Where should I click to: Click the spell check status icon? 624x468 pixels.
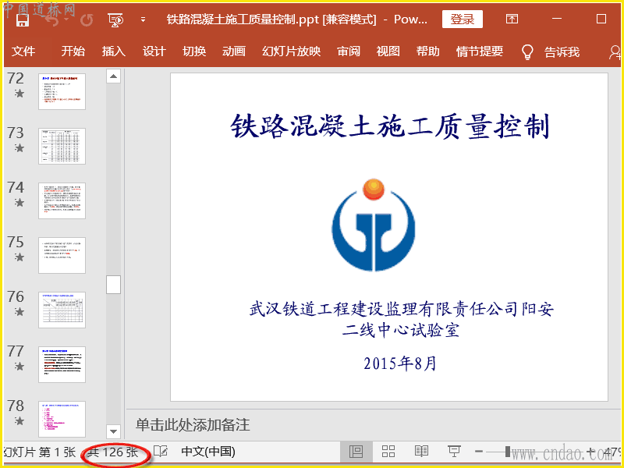point(161,452)
